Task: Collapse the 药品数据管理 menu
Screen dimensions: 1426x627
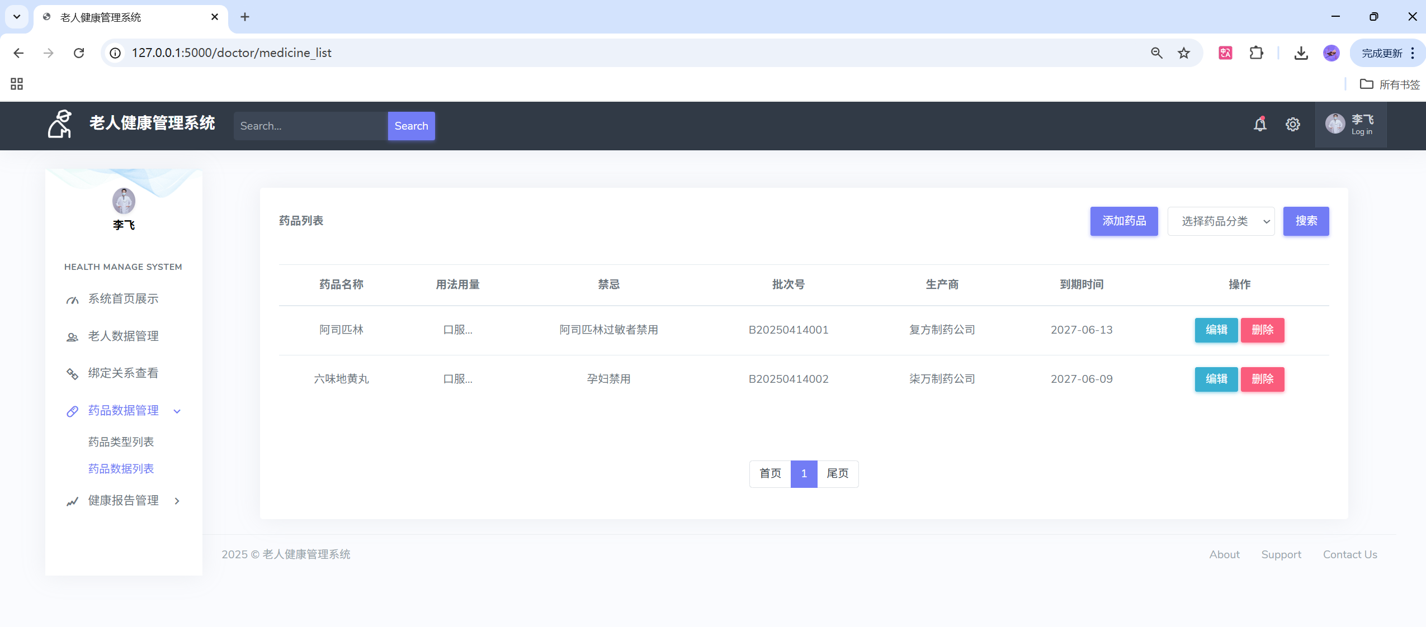Action: (x=124, y=411)
